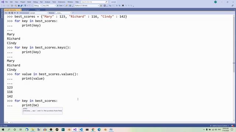Click the Next history down-arrow icon
The height and width of the screenshot is (132, 236).
coord(17,13)
